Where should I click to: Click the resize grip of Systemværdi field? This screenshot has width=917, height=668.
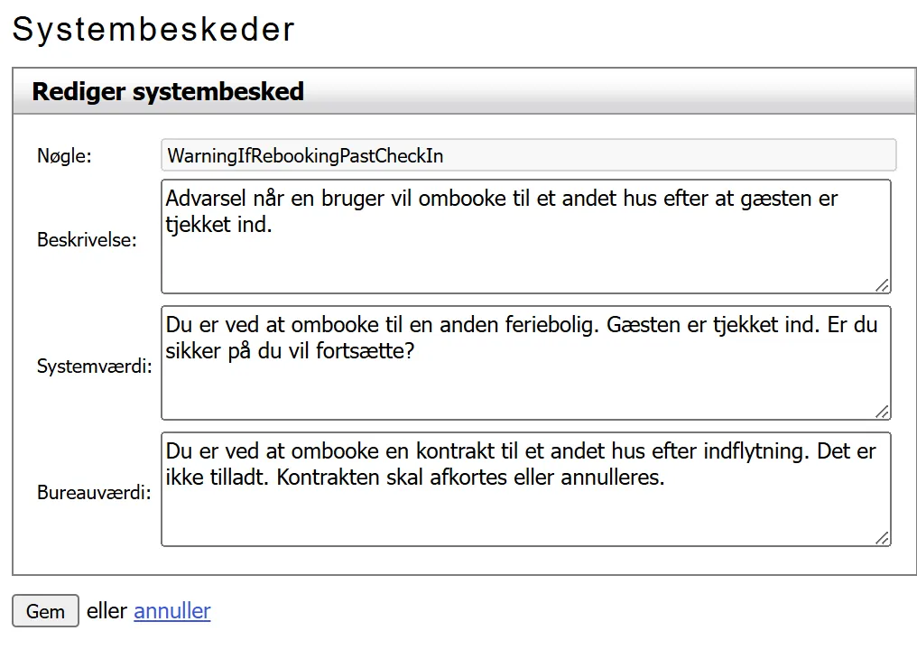(882, 413)
